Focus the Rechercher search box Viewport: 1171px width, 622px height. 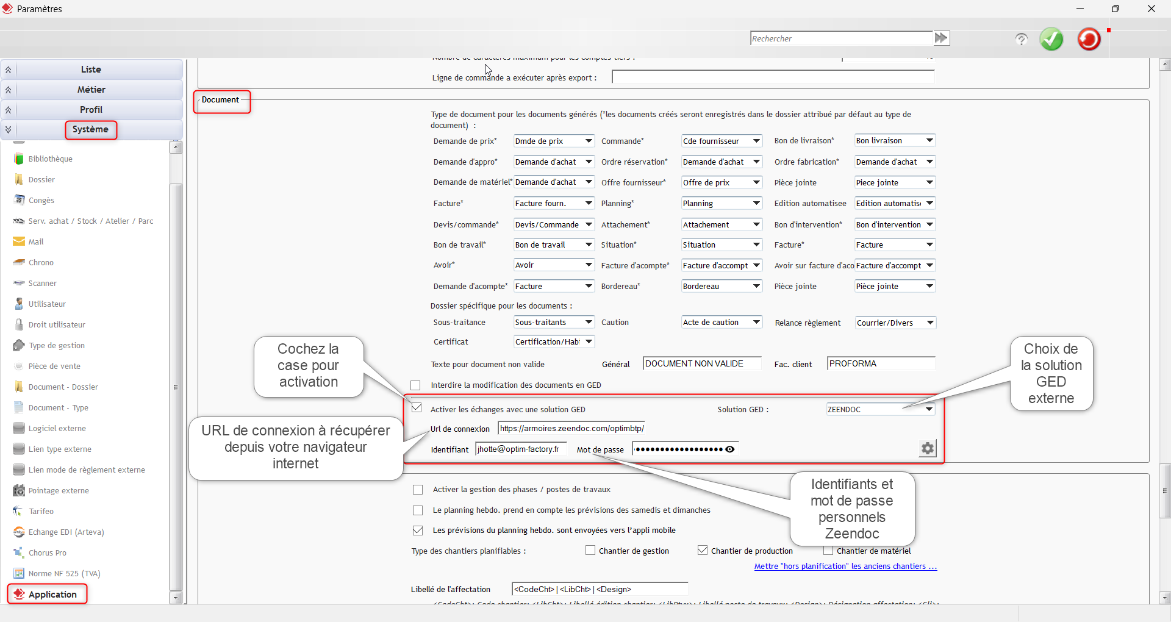pos(842,38)
